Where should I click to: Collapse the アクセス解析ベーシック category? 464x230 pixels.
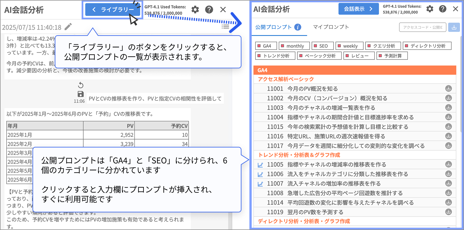click(x=286, y=79)
